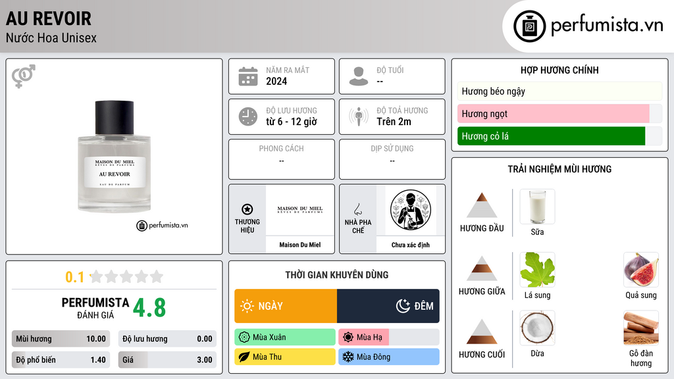Click the perfumista.vn watermark under the bottle
This screenshot has height=379, width=674.
[163, 225]
